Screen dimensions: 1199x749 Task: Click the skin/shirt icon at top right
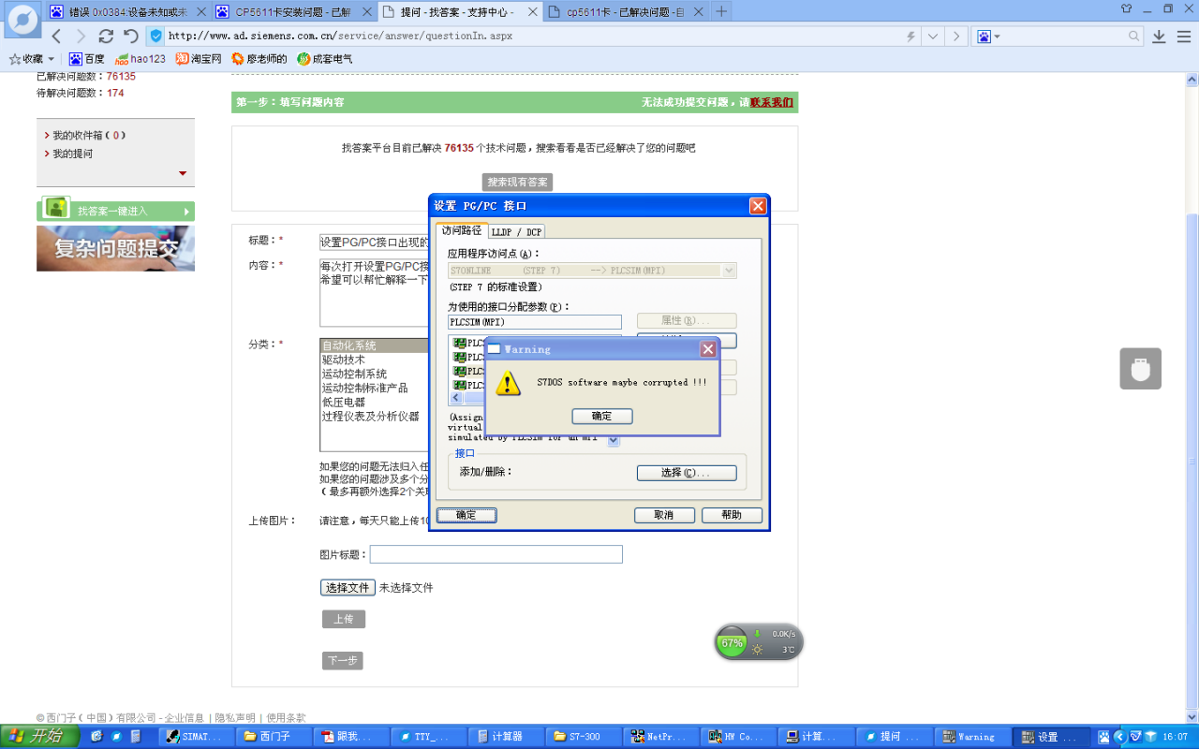(1127, 8)
